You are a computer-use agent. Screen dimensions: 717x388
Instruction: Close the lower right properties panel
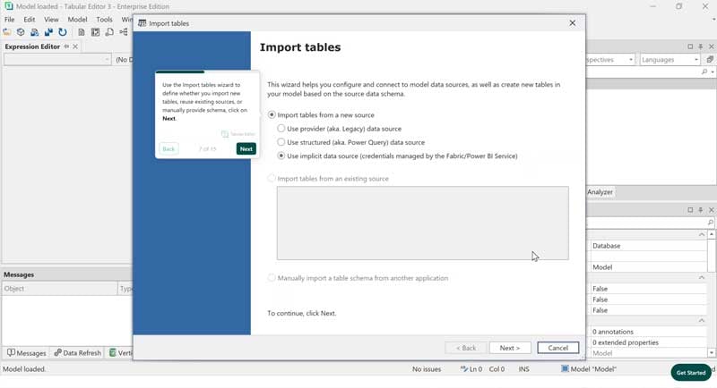click(x=711, y=210)
